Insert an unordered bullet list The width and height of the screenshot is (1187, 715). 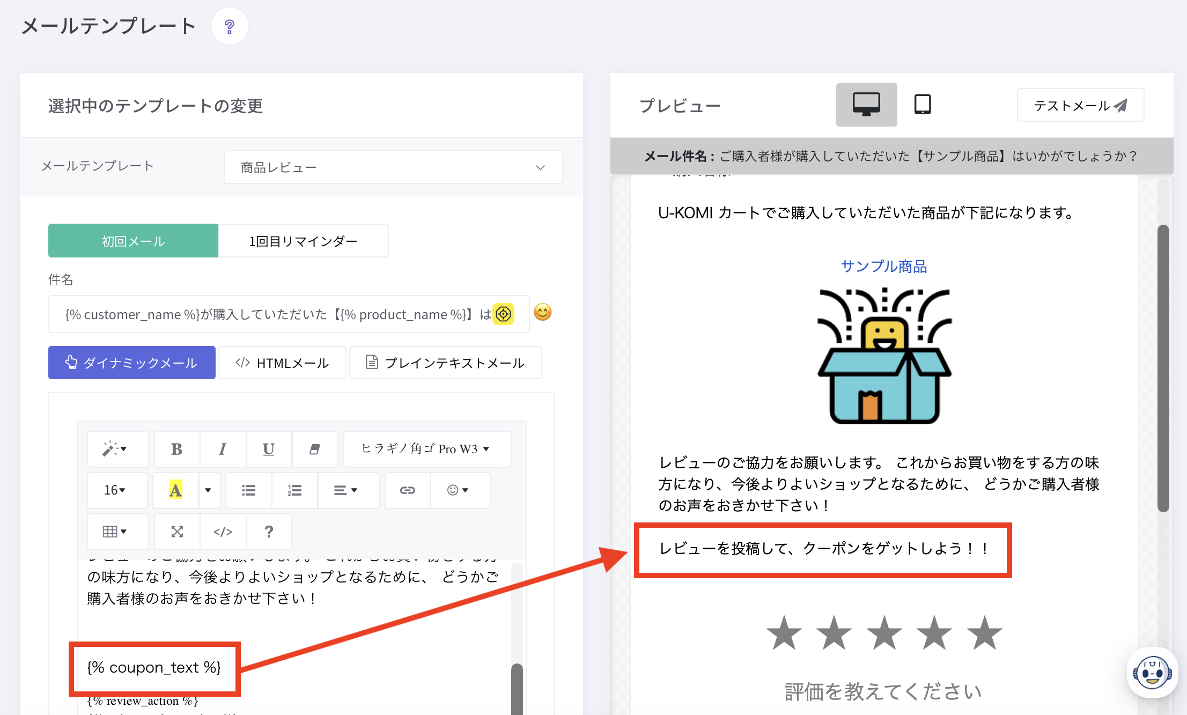point(248,490)
